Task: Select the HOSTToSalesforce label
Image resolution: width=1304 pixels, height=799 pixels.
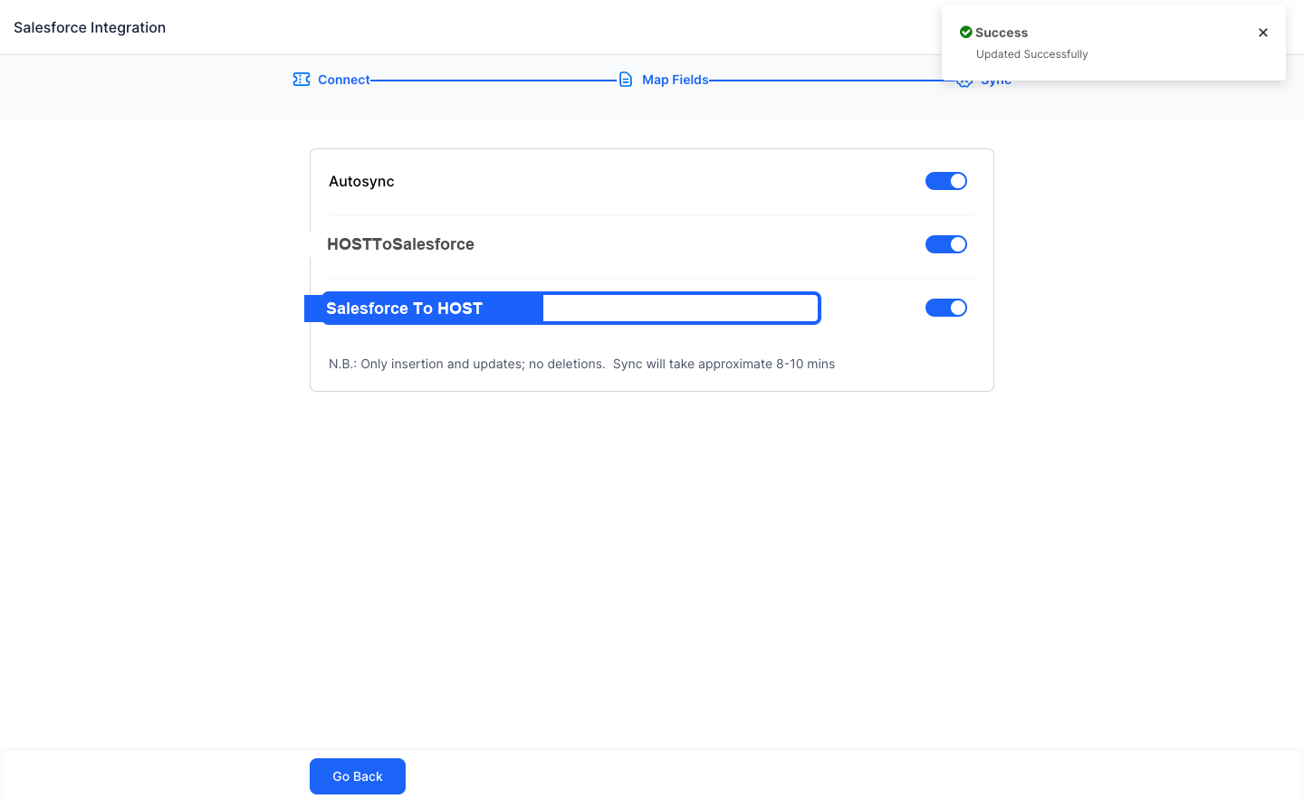Action: pos(400,244)
